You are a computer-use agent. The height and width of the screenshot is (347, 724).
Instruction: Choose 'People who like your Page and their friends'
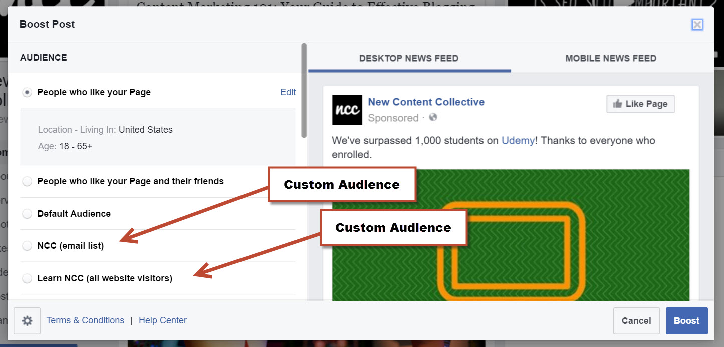click(27, 181)
